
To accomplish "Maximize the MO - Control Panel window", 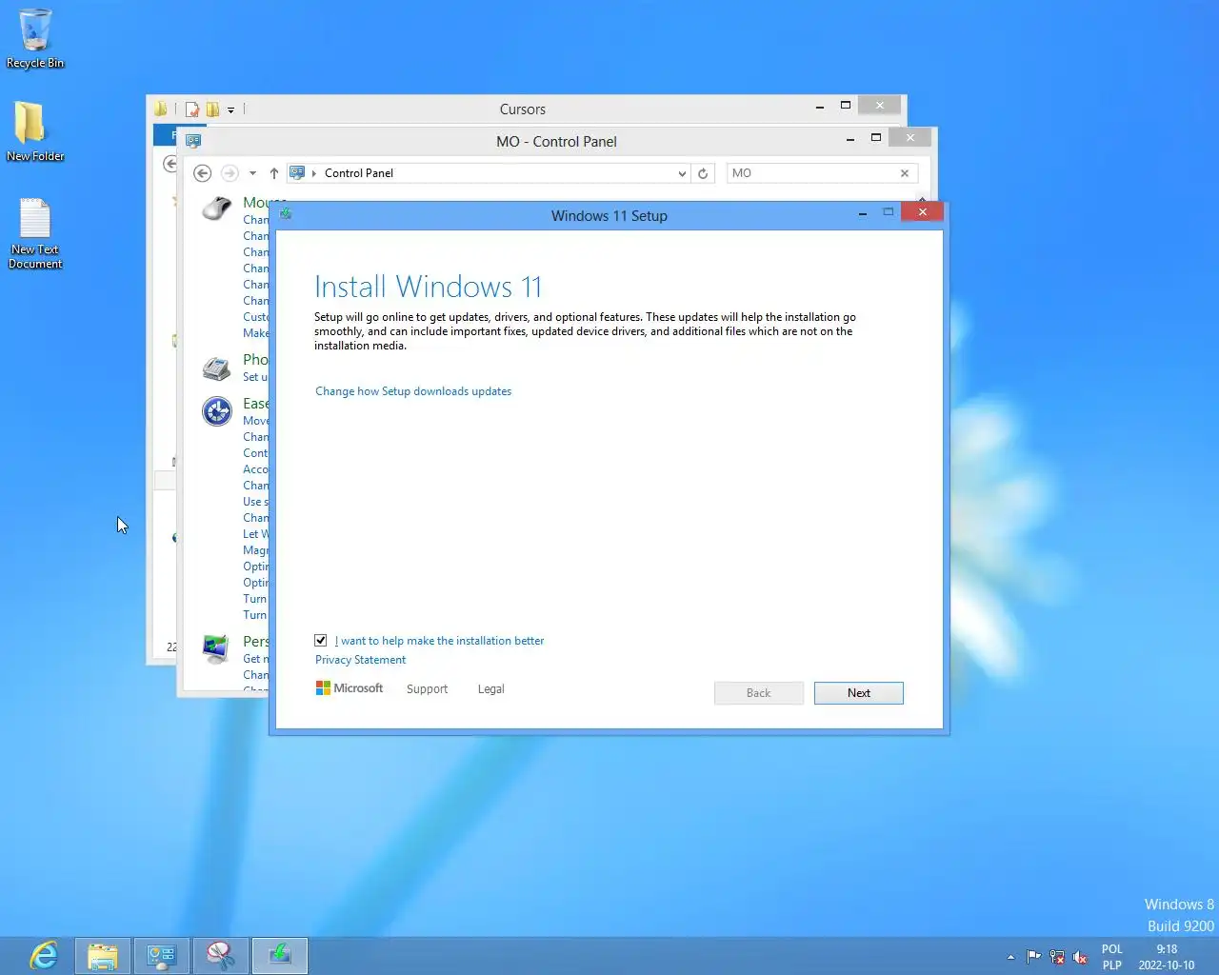I will 876,138.
